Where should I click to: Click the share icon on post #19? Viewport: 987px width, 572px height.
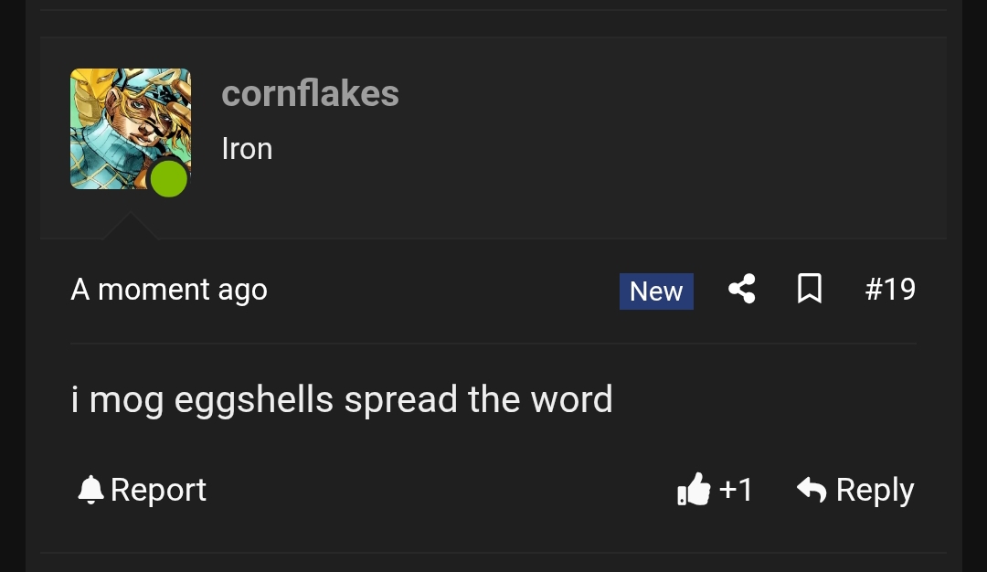[x=741, y=289]
